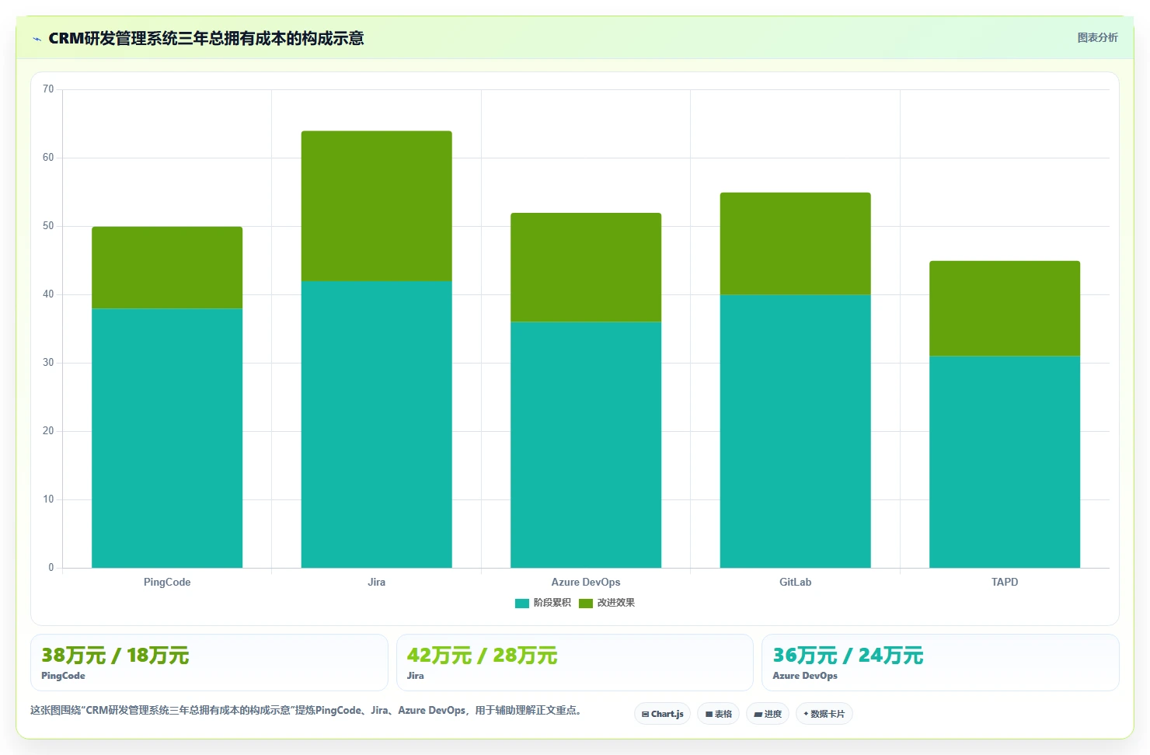Click the 图表分析 label in the header
Screen dimensions: 1150x755
[x=1097, y=37]
